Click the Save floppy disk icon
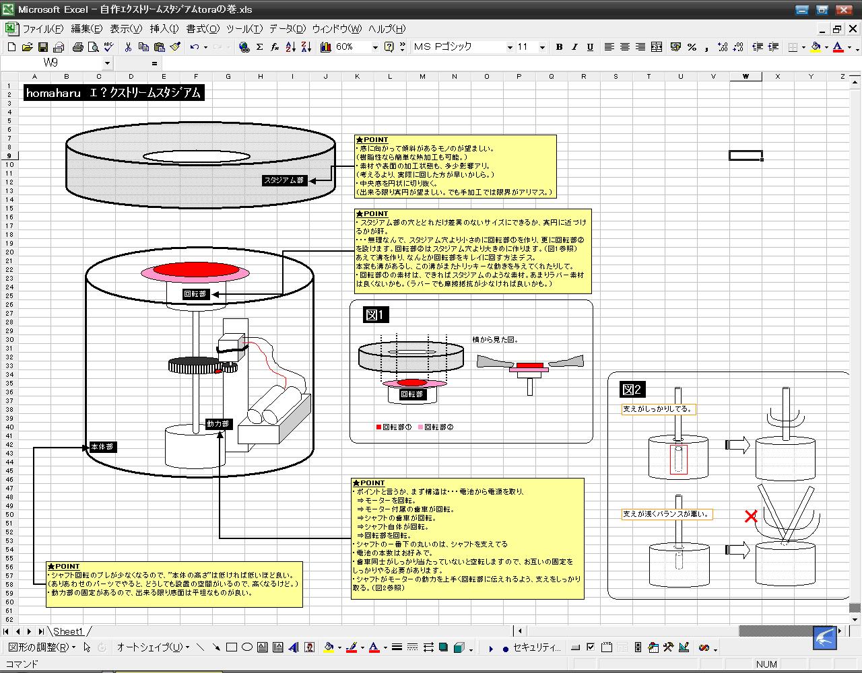This screenshot has height=673, width=862. pos(42,47)
